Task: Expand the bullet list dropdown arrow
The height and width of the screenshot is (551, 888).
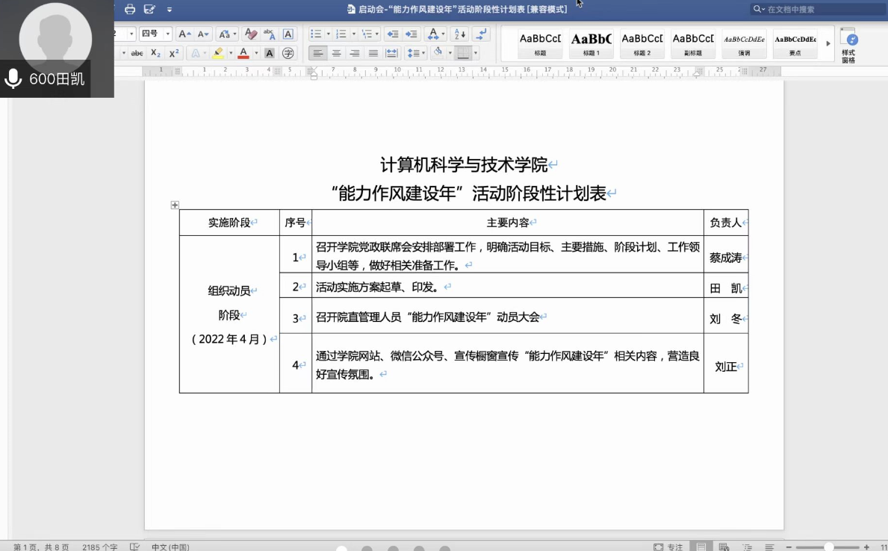Action: point(327,34)
